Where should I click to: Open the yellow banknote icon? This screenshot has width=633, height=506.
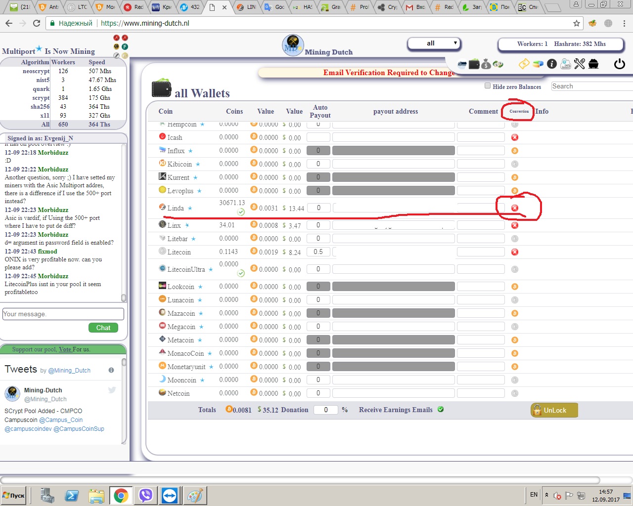point(524,64)
